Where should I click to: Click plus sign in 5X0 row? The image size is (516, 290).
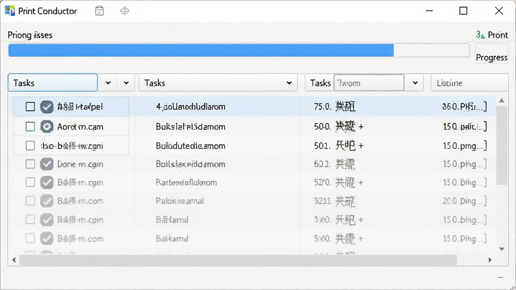pos(361,239)
